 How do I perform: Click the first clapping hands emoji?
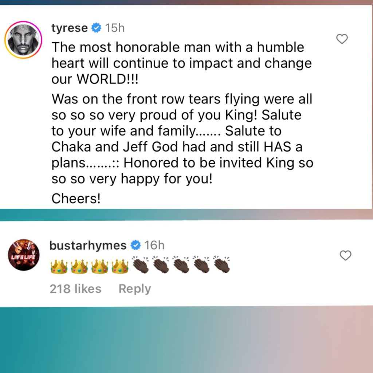tap(141, 264)
